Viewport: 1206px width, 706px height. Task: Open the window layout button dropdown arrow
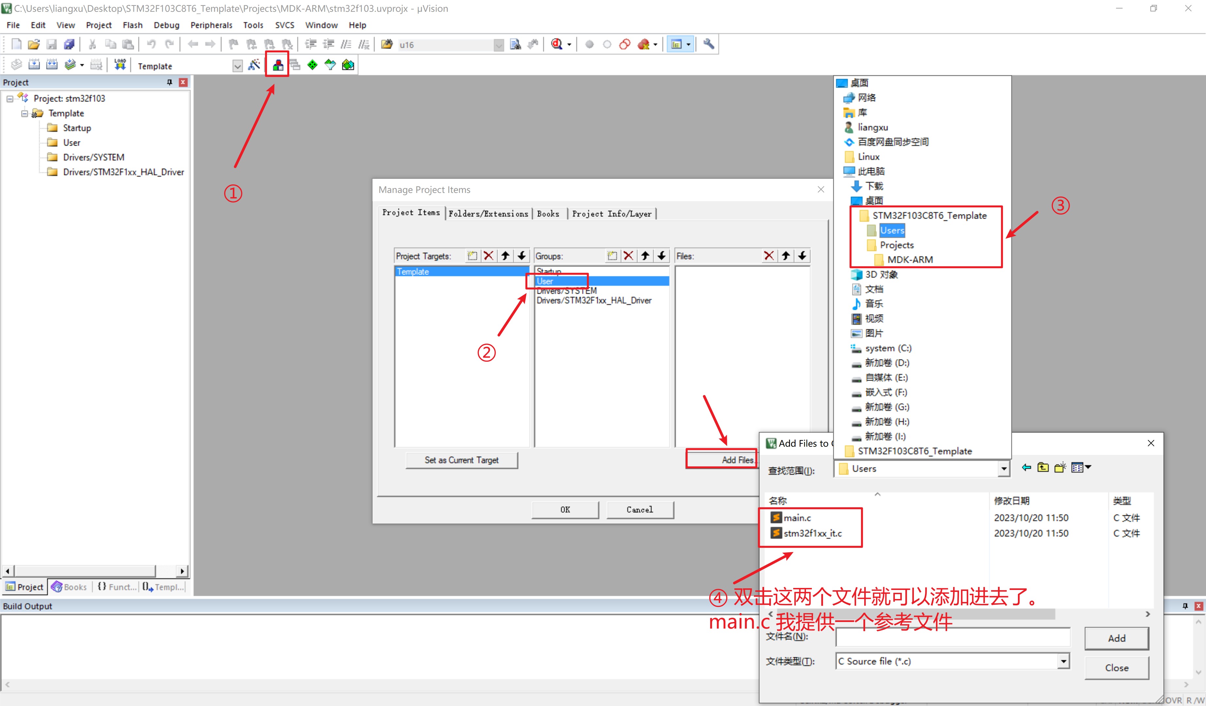coord(688,44)
